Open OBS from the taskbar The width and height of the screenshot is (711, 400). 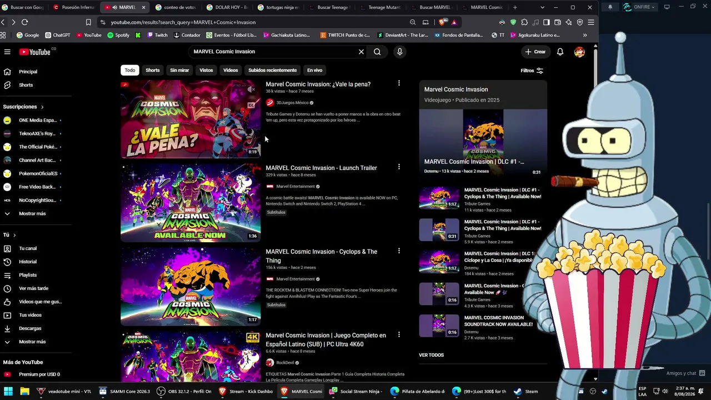pyautogui.click(x=184, y=391)
